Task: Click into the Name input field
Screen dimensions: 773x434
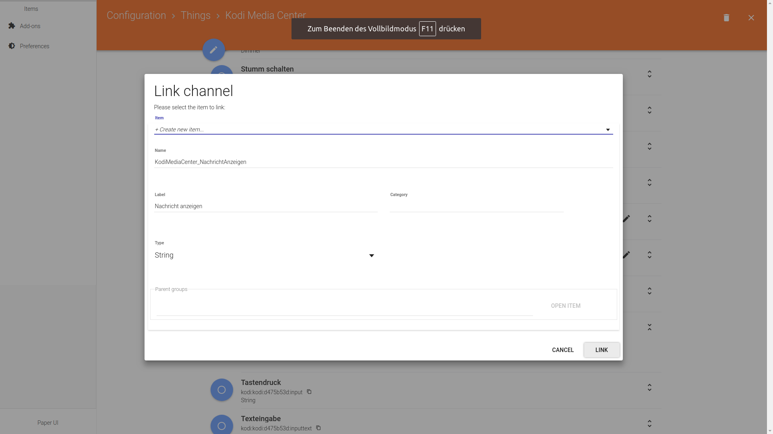Action: (x=382, y=162)
